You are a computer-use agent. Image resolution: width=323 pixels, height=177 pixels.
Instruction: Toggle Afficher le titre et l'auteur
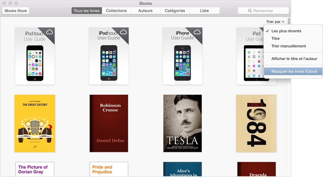tap(294, 59)
